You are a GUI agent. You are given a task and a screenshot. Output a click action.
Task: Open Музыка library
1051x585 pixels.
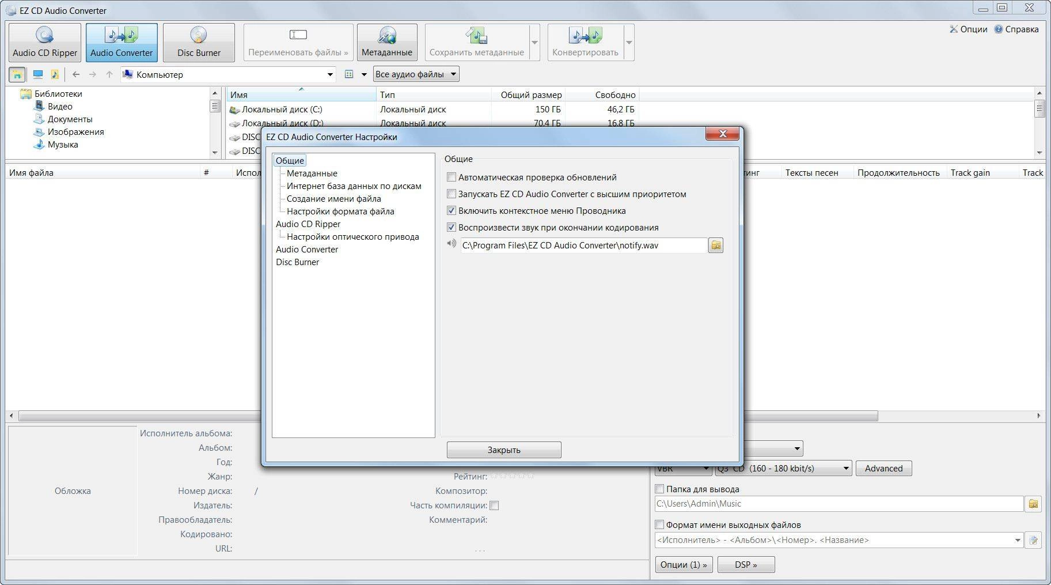pyautogui.click(x=63, y=145)
